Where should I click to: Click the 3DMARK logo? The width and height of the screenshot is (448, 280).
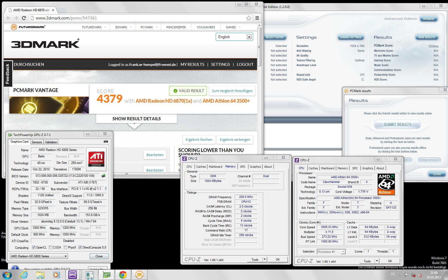tap(45, 44)
